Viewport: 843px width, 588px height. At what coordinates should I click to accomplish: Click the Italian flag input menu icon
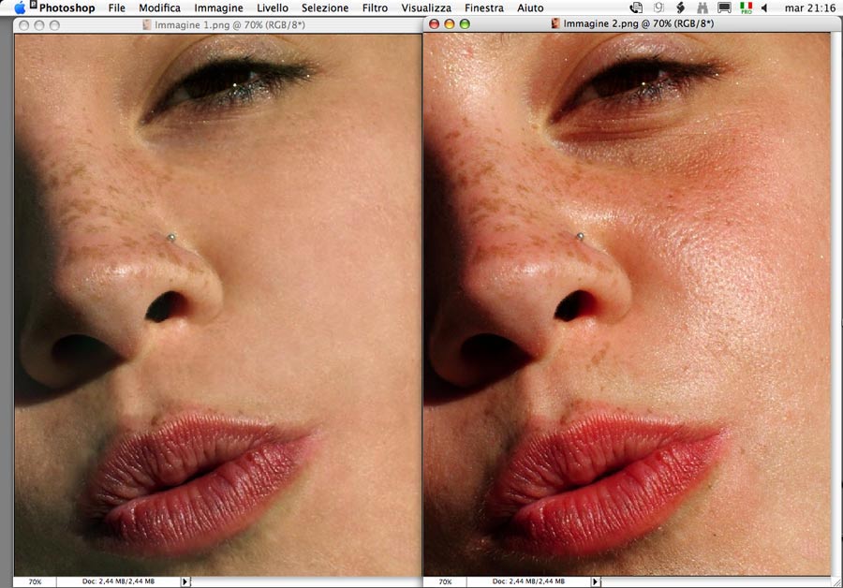point(746,7)
